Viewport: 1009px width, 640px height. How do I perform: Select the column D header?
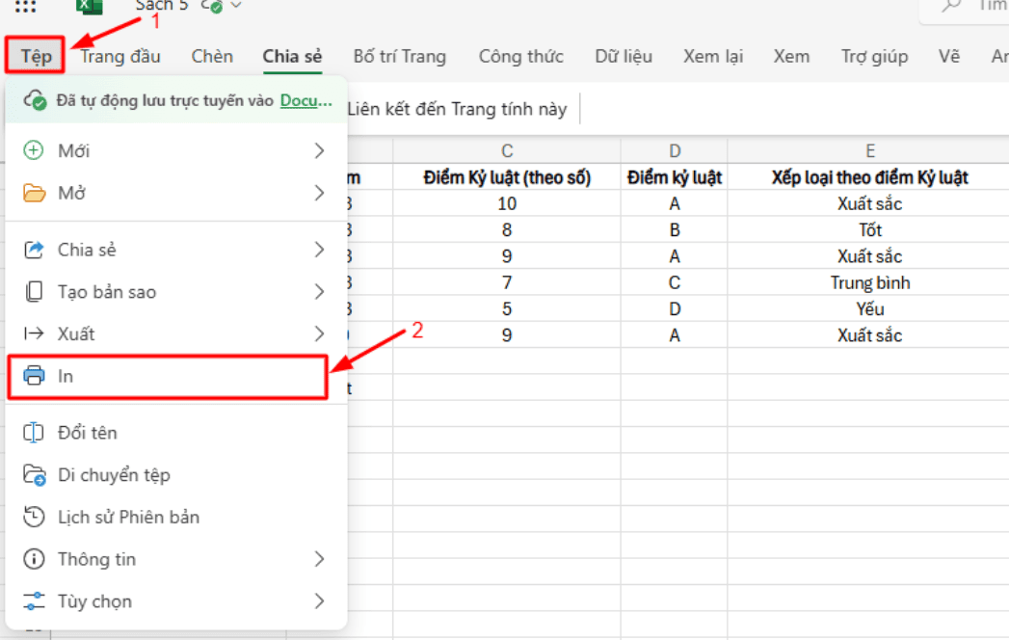(675, 150)
